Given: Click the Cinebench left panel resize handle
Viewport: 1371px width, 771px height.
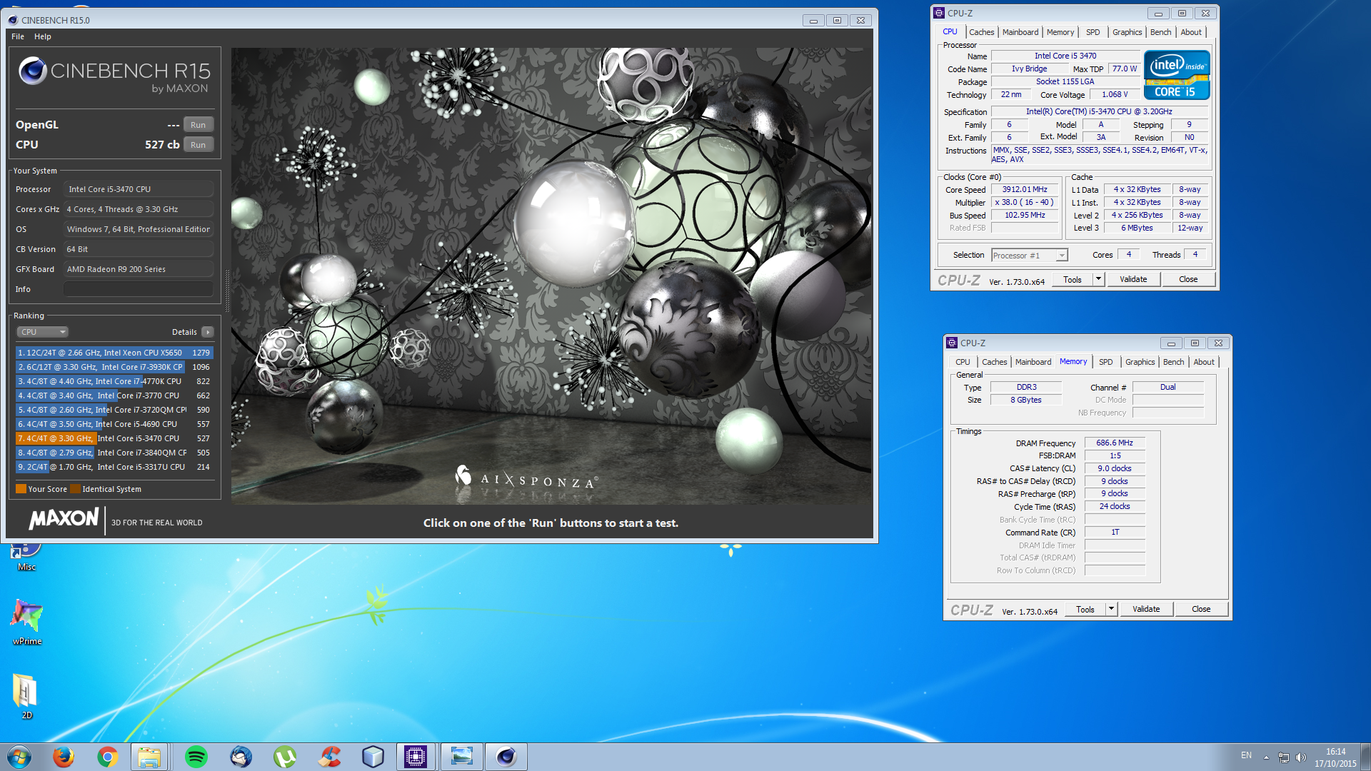Looking at the screenshot, I should (227, 291).
